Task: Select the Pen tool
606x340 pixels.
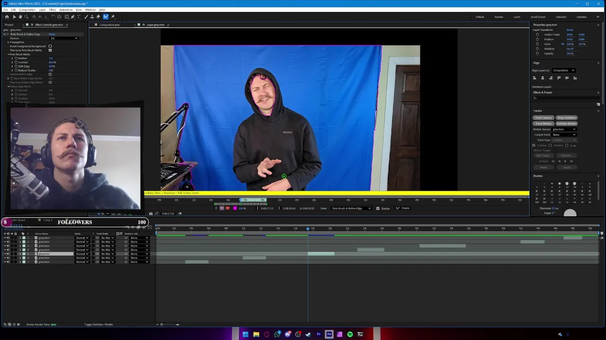Action: click(x=73, y=17)
